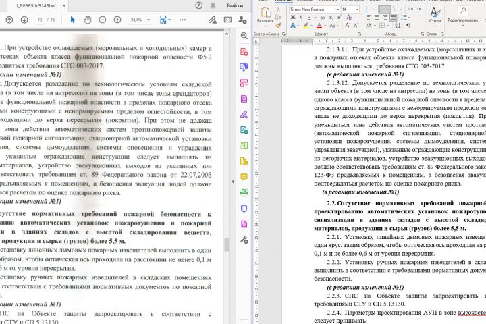
Task: Switch to the f_80665dc9149bef PDF tab
Action: [37, 5]
